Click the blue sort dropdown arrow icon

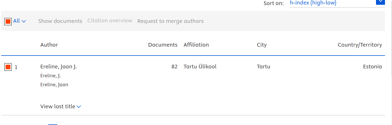click(380, 2)
